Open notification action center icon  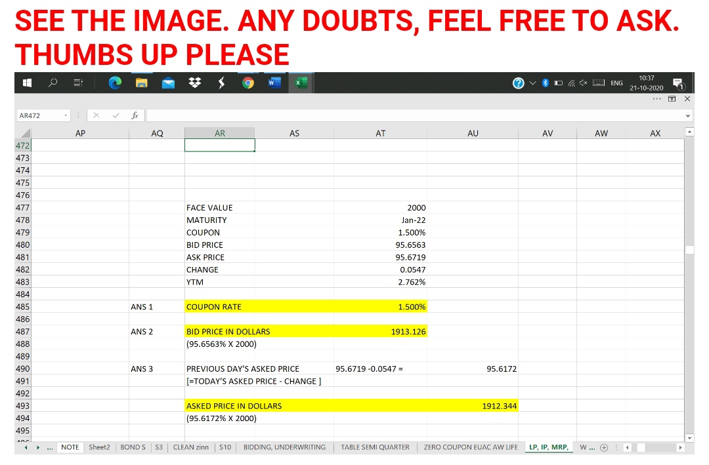tap(679, 83)
